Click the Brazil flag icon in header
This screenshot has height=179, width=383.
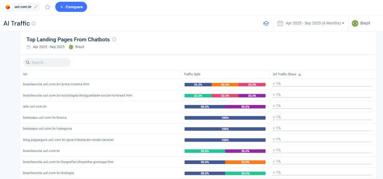(x=355, y=24)
